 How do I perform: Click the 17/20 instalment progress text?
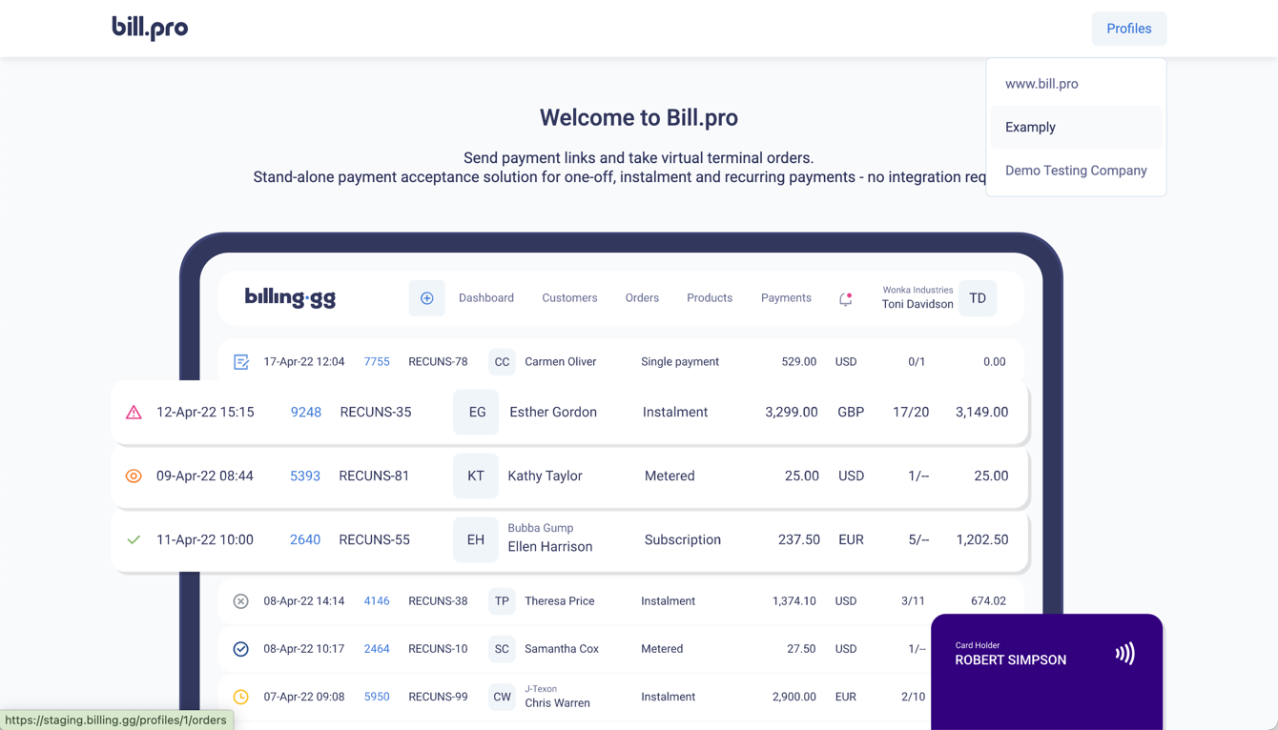click(911, 413)
